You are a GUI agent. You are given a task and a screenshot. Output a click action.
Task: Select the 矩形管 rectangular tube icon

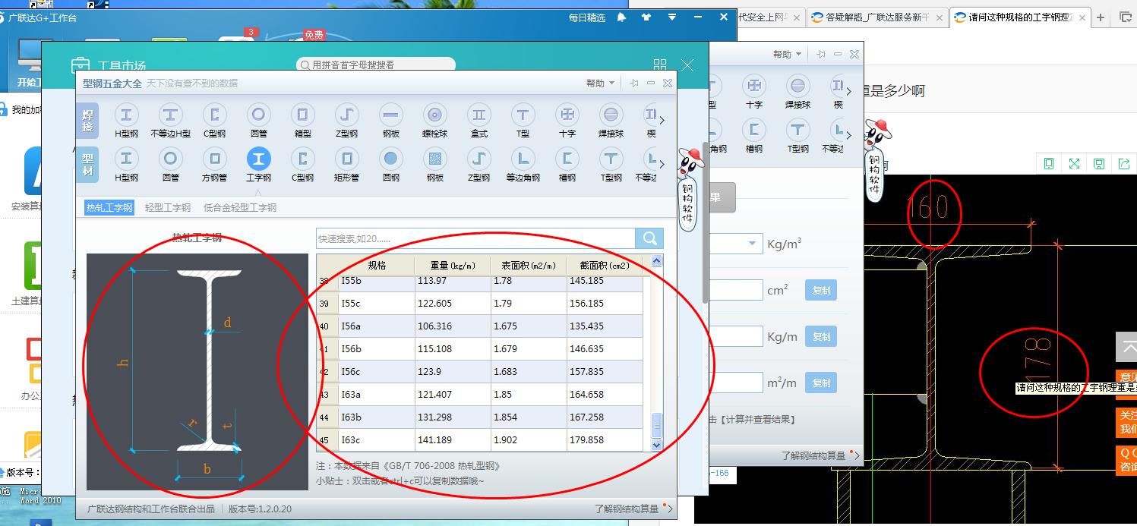tap(347, 159)
